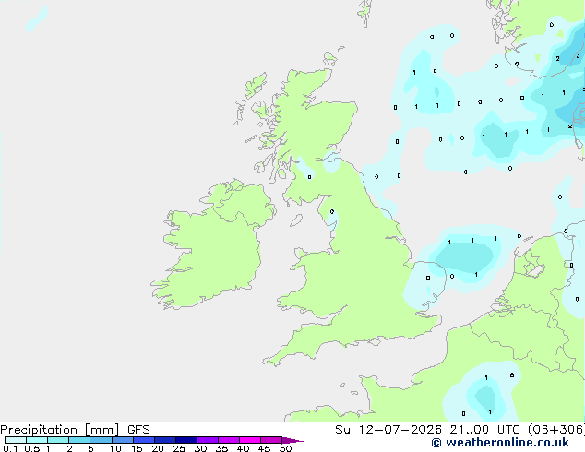Select the 5–10 mm legend color swatch
This screenshot has height=452, width=585.
click(101, 440)
